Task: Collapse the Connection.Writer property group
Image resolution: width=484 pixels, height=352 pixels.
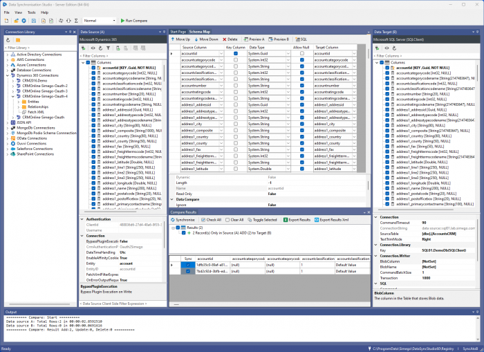Action: point(376,256)
